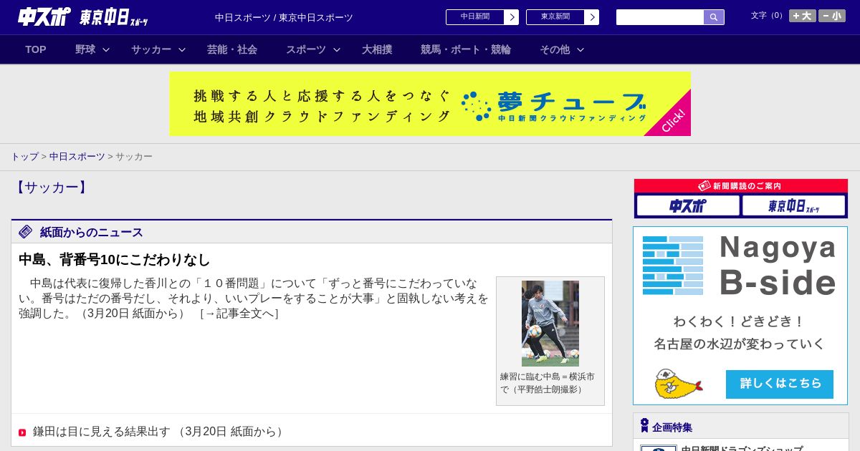Decrease text size with 小 button

tap(832, 16)
